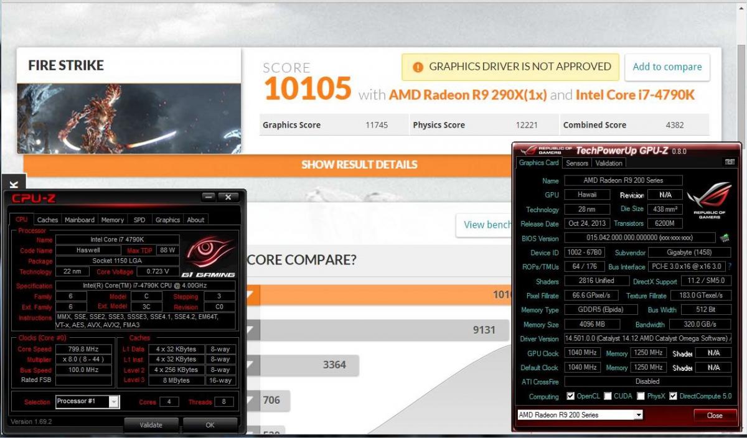
Task: Click the Add to compare button
Action: [667, 67]
